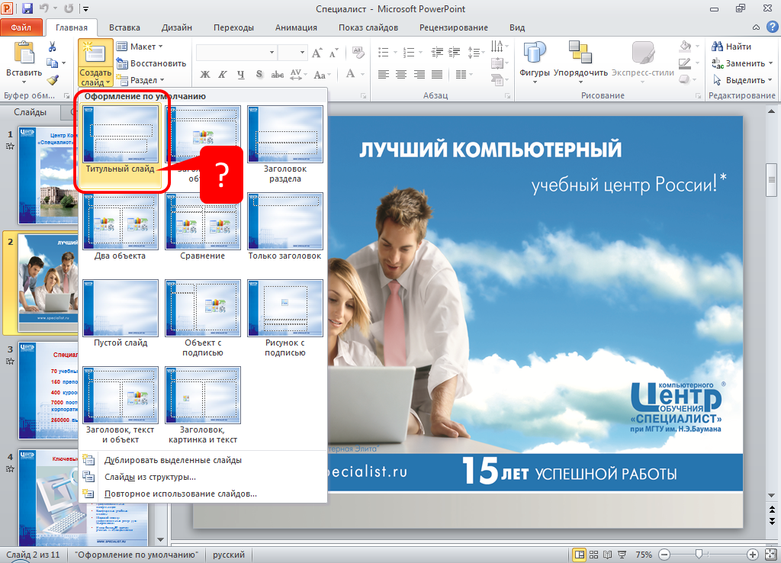Click the Save icon in quick access toolbar
Image resolution: width=781 pixels, height=563 pixels.
pos(27,8)
